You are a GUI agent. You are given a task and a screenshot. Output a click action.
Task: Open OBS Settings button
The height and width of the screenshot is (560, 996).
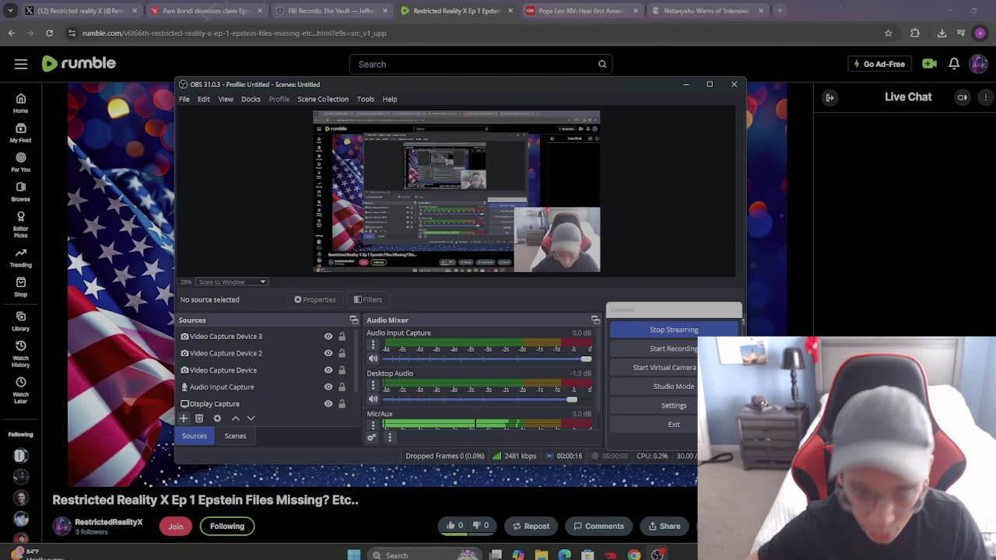point(674,405)
